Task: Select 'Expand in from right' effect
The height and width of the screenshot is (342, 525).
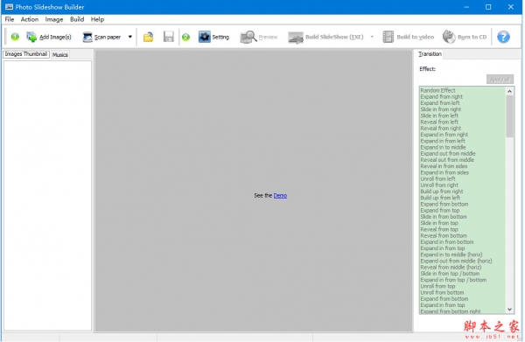Action: [x=444, y=135]
